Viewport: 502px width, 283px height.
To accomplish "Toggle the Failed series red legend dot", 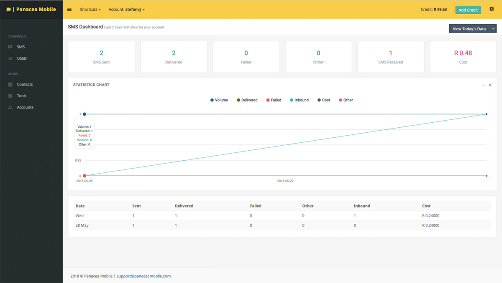I will pos(268,100).
